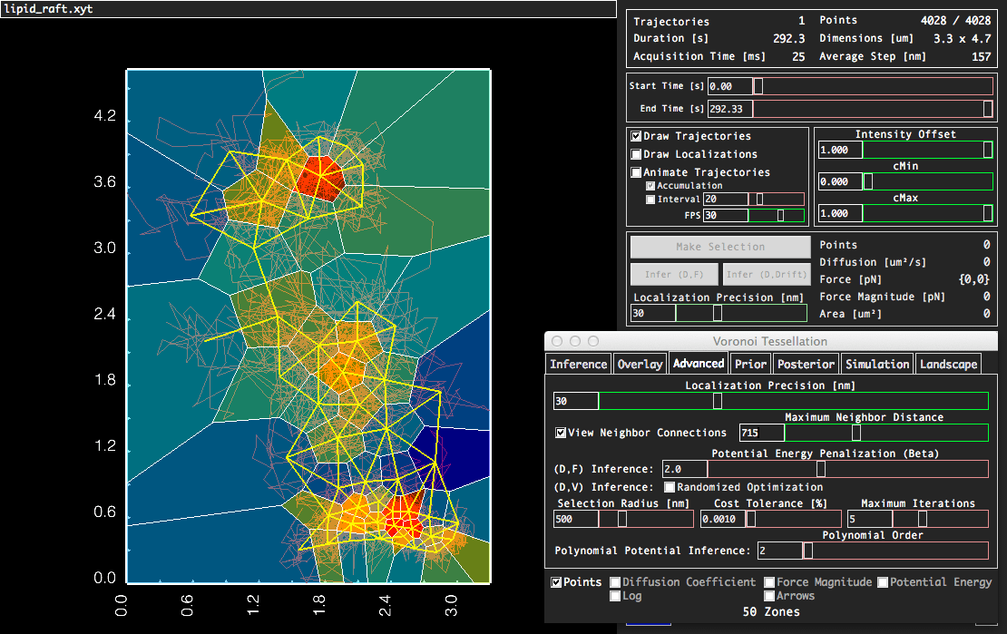Enable the Draw Localizations checkbox
Screen dimensions: 1007x634
click(x=637, y=154)
